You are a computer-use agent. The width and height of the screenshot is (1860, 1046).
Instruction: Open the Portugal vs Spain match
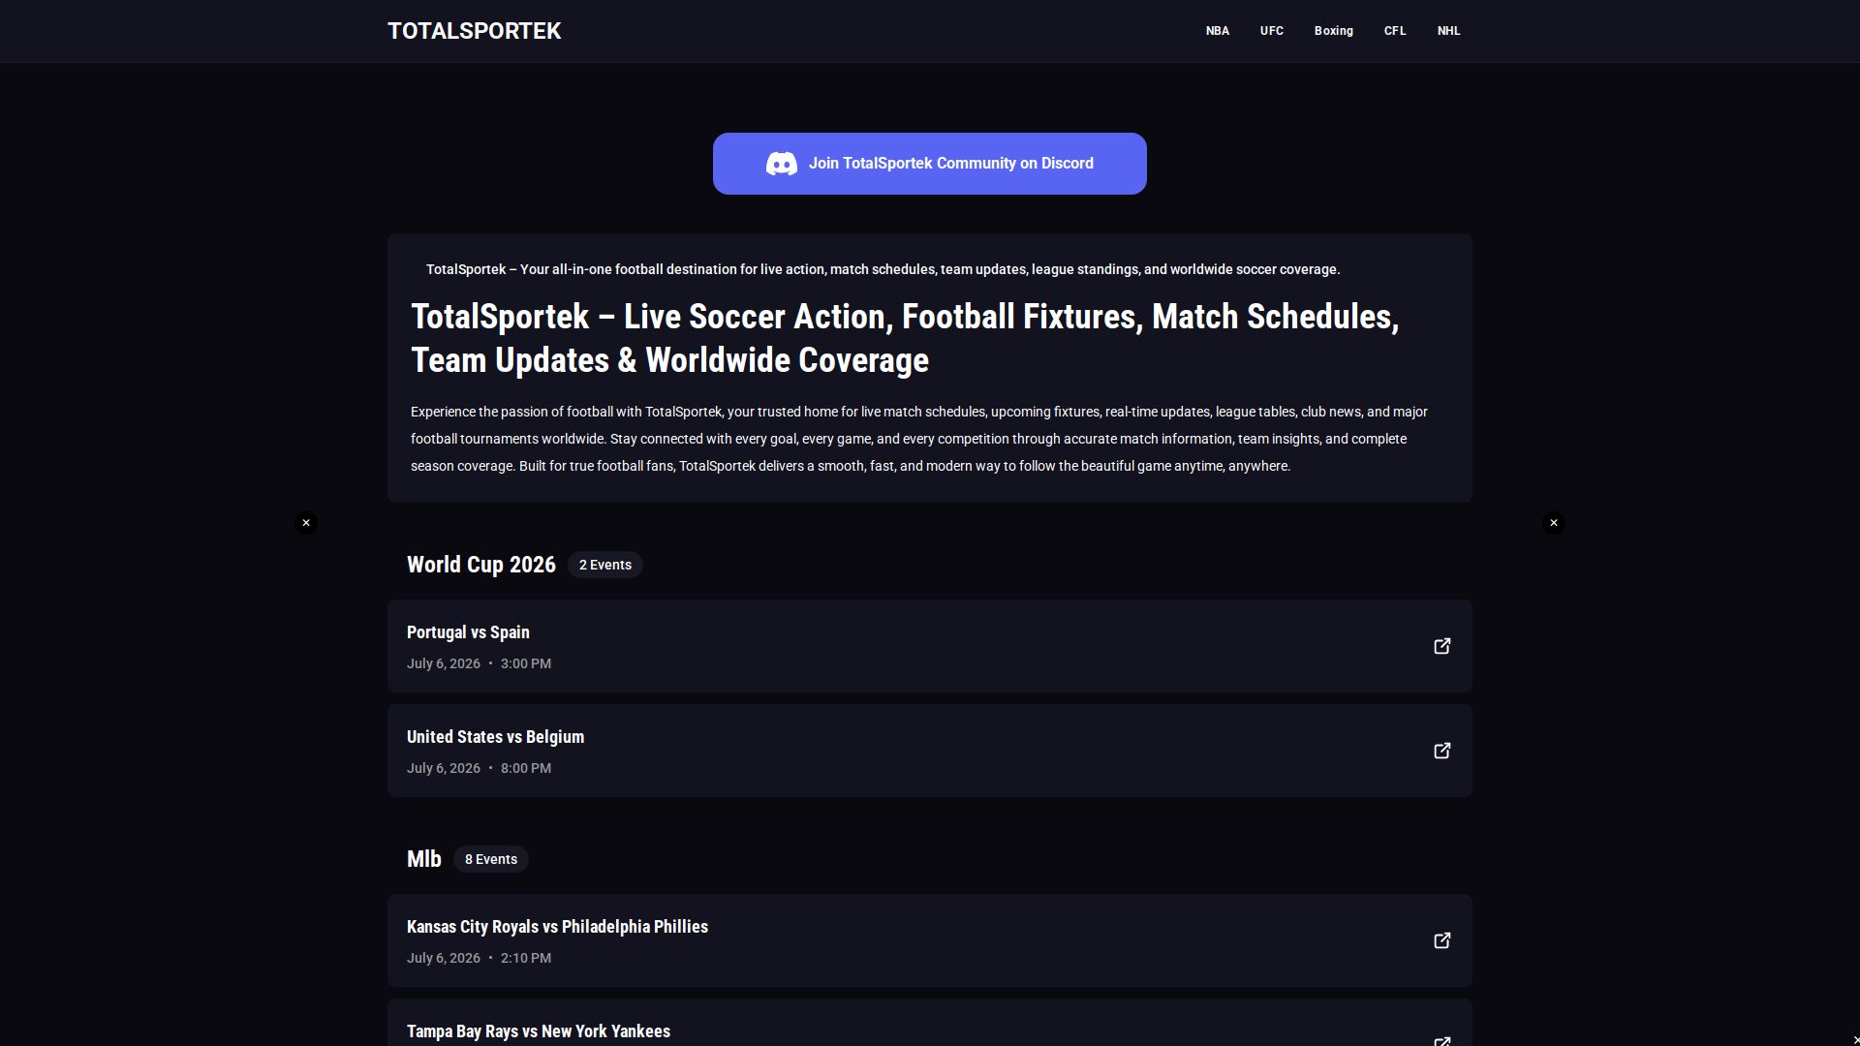coord(930,646)
